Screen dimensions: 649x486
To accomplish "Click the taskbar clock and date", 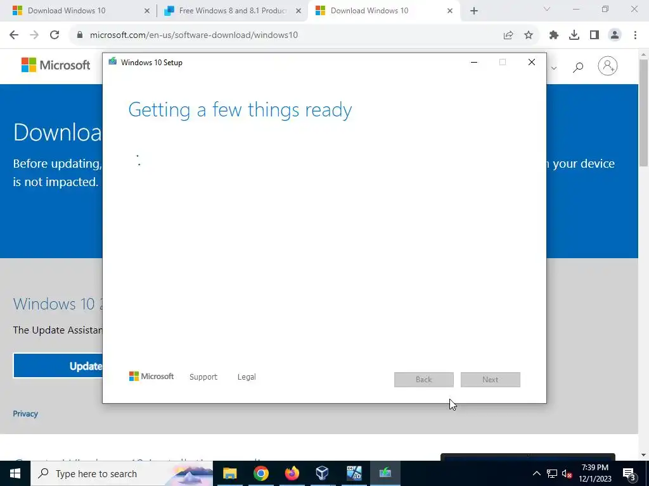I will click(595, 473).
